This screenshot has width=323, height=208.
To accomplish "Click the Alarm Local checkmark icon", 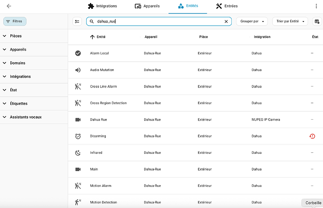I will coord(78,53).
